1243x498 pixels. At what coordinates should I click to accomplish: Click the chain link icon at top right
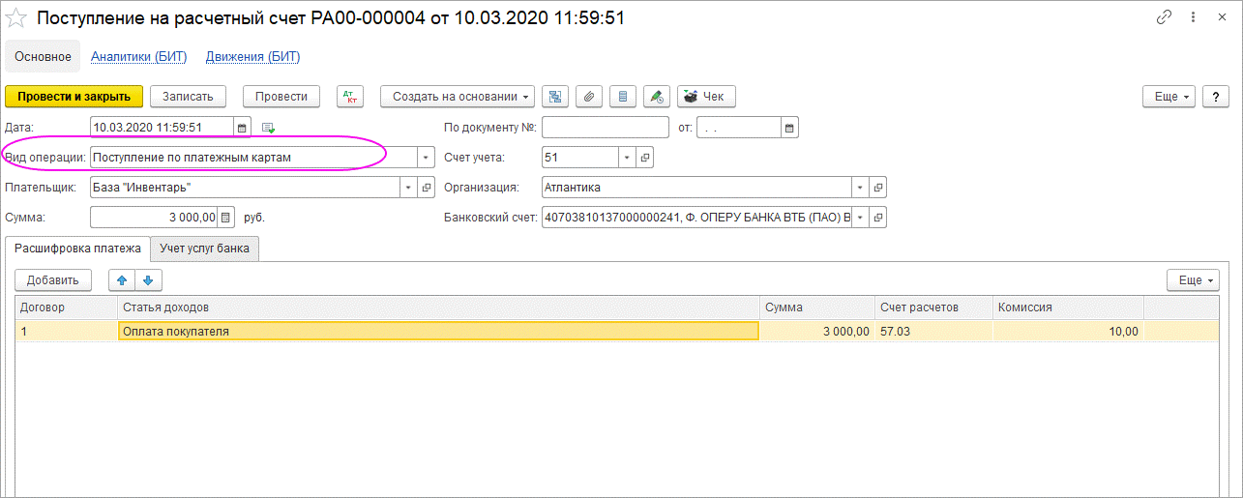[1164, 18]
